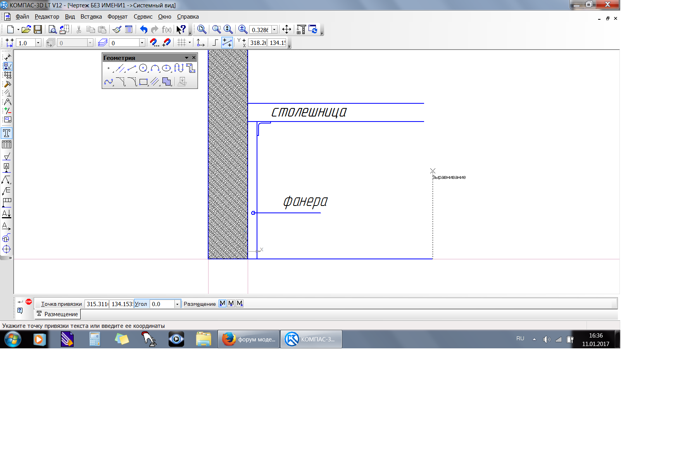This screenshot has height=466, width=690.
Task: Open Firefox from the Windows taskbar
Action: click(248, 339)
